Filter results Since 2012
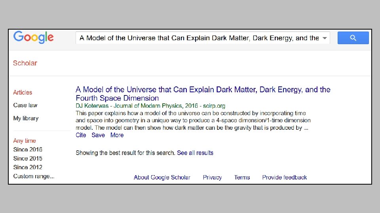Screen dimensions: 380x213 (x=28, y=167)
